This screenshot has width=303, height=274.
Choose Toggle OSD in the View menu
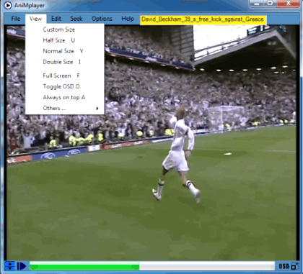pos(65,86)
